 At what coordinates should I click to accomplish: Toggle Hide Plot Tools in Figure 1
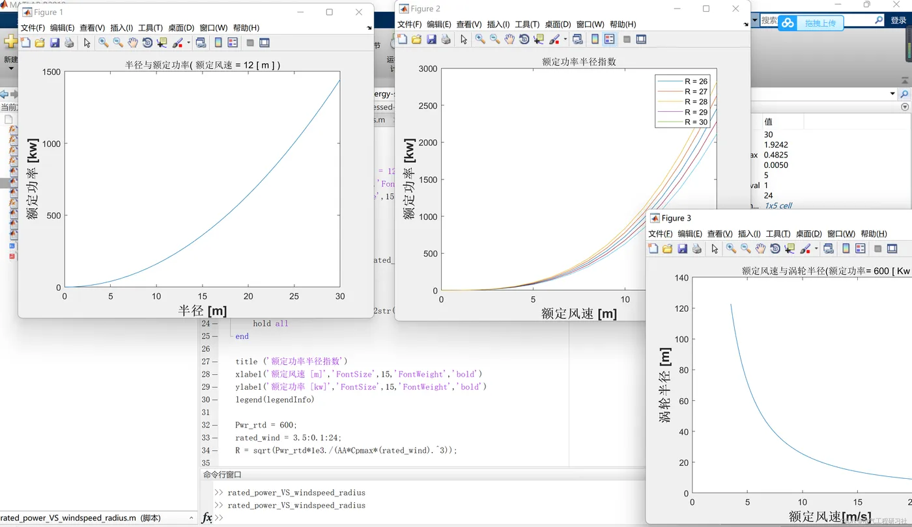pos(250,43)
